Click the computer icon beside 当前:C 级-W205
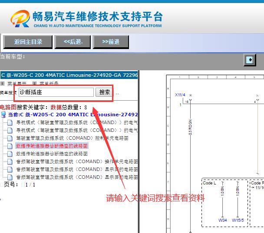The image size is (264, 233). click(3, 115)
